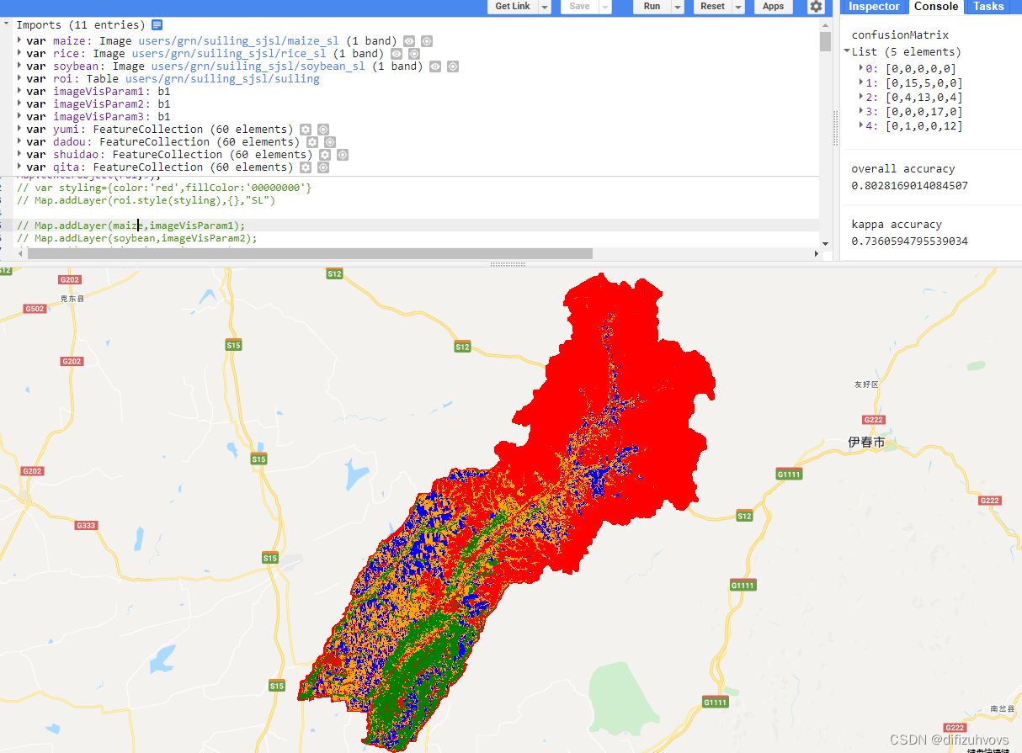This screenshot has height=753, width=1022.
Task: Expand var yumi FeatureCollection entry
Action: 19,129
